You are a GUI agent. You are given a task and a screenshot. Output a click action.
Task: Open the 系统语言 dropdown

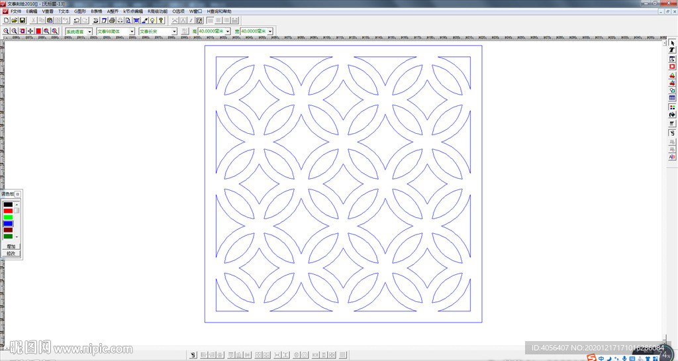pyautogui.click(x=89, y=31)
